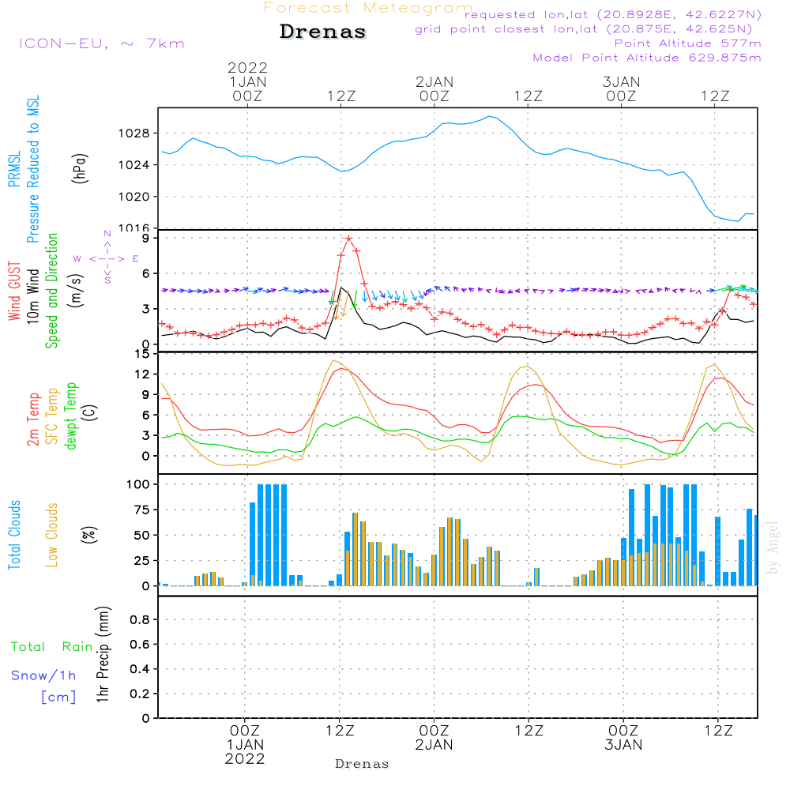The image size is (790, 790).
Task: Click the "ICON-EU, ~ 7km" model label
Action: tap(101, 43)
